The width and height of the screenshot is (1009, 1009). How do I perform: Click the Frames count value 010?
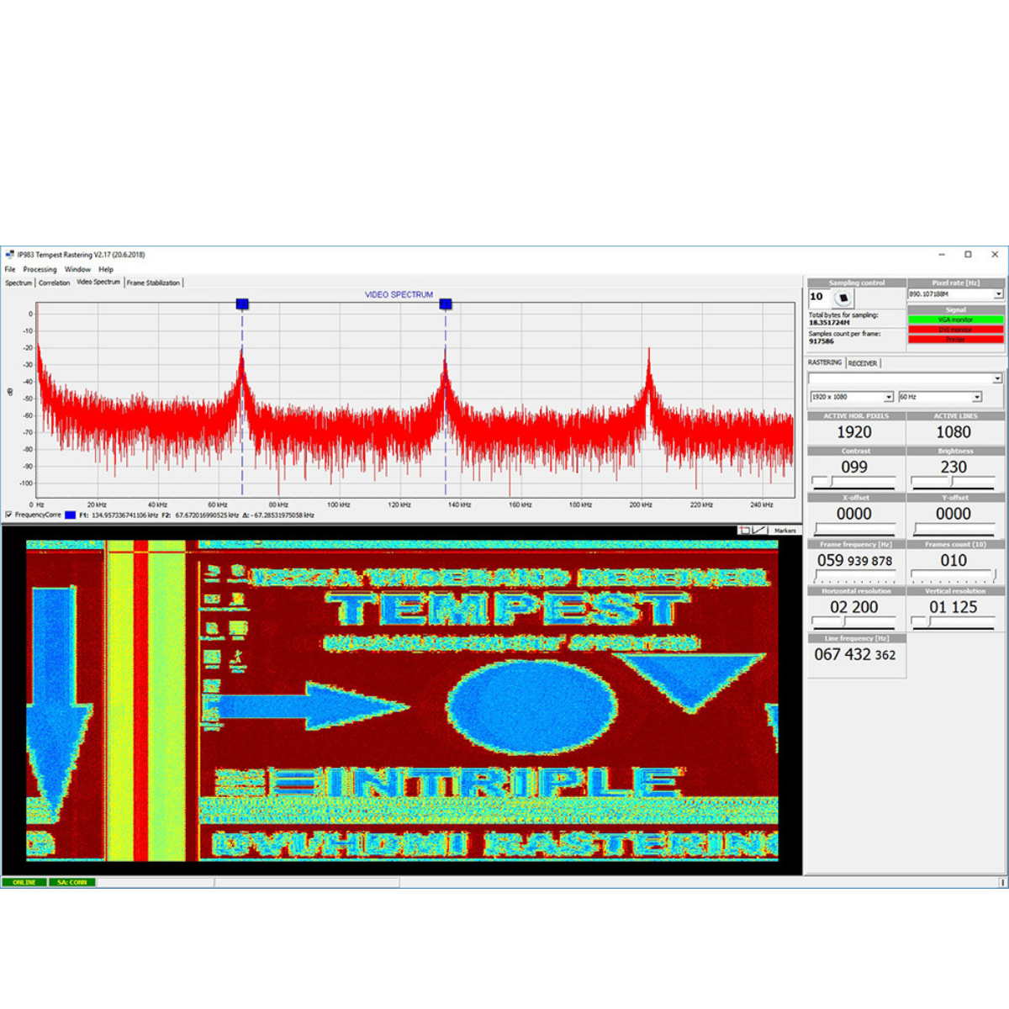click(x=954, y=560)
